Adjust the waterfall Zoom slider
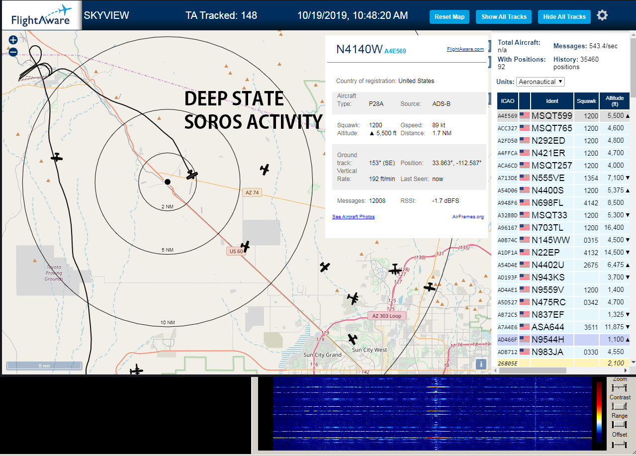This screenshot has height=456, width=636. (x=620, y=388)
